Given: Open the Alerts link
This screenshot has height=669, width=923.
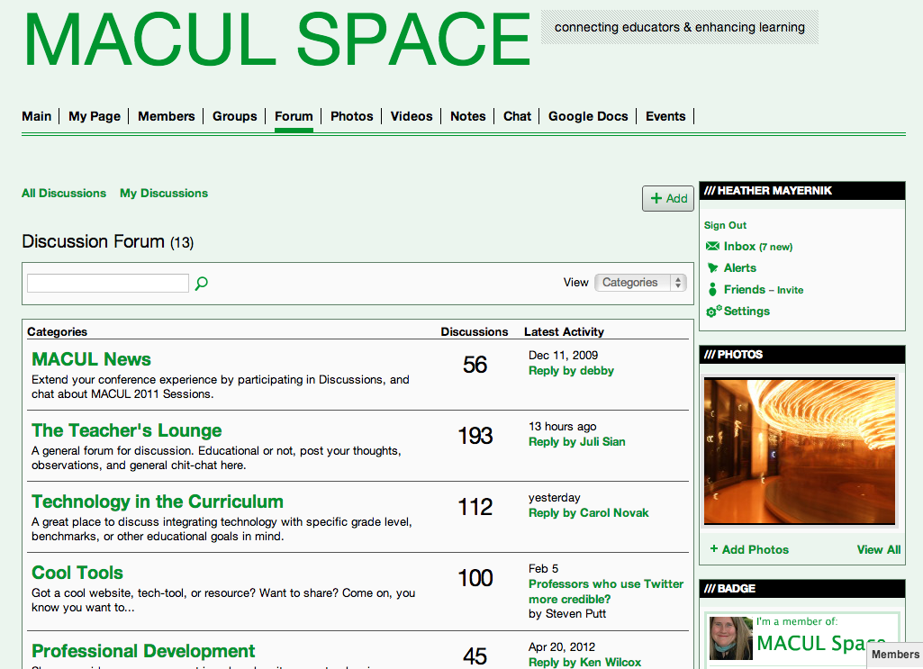Looking at the screenshot, I should (x=740, y=267).
